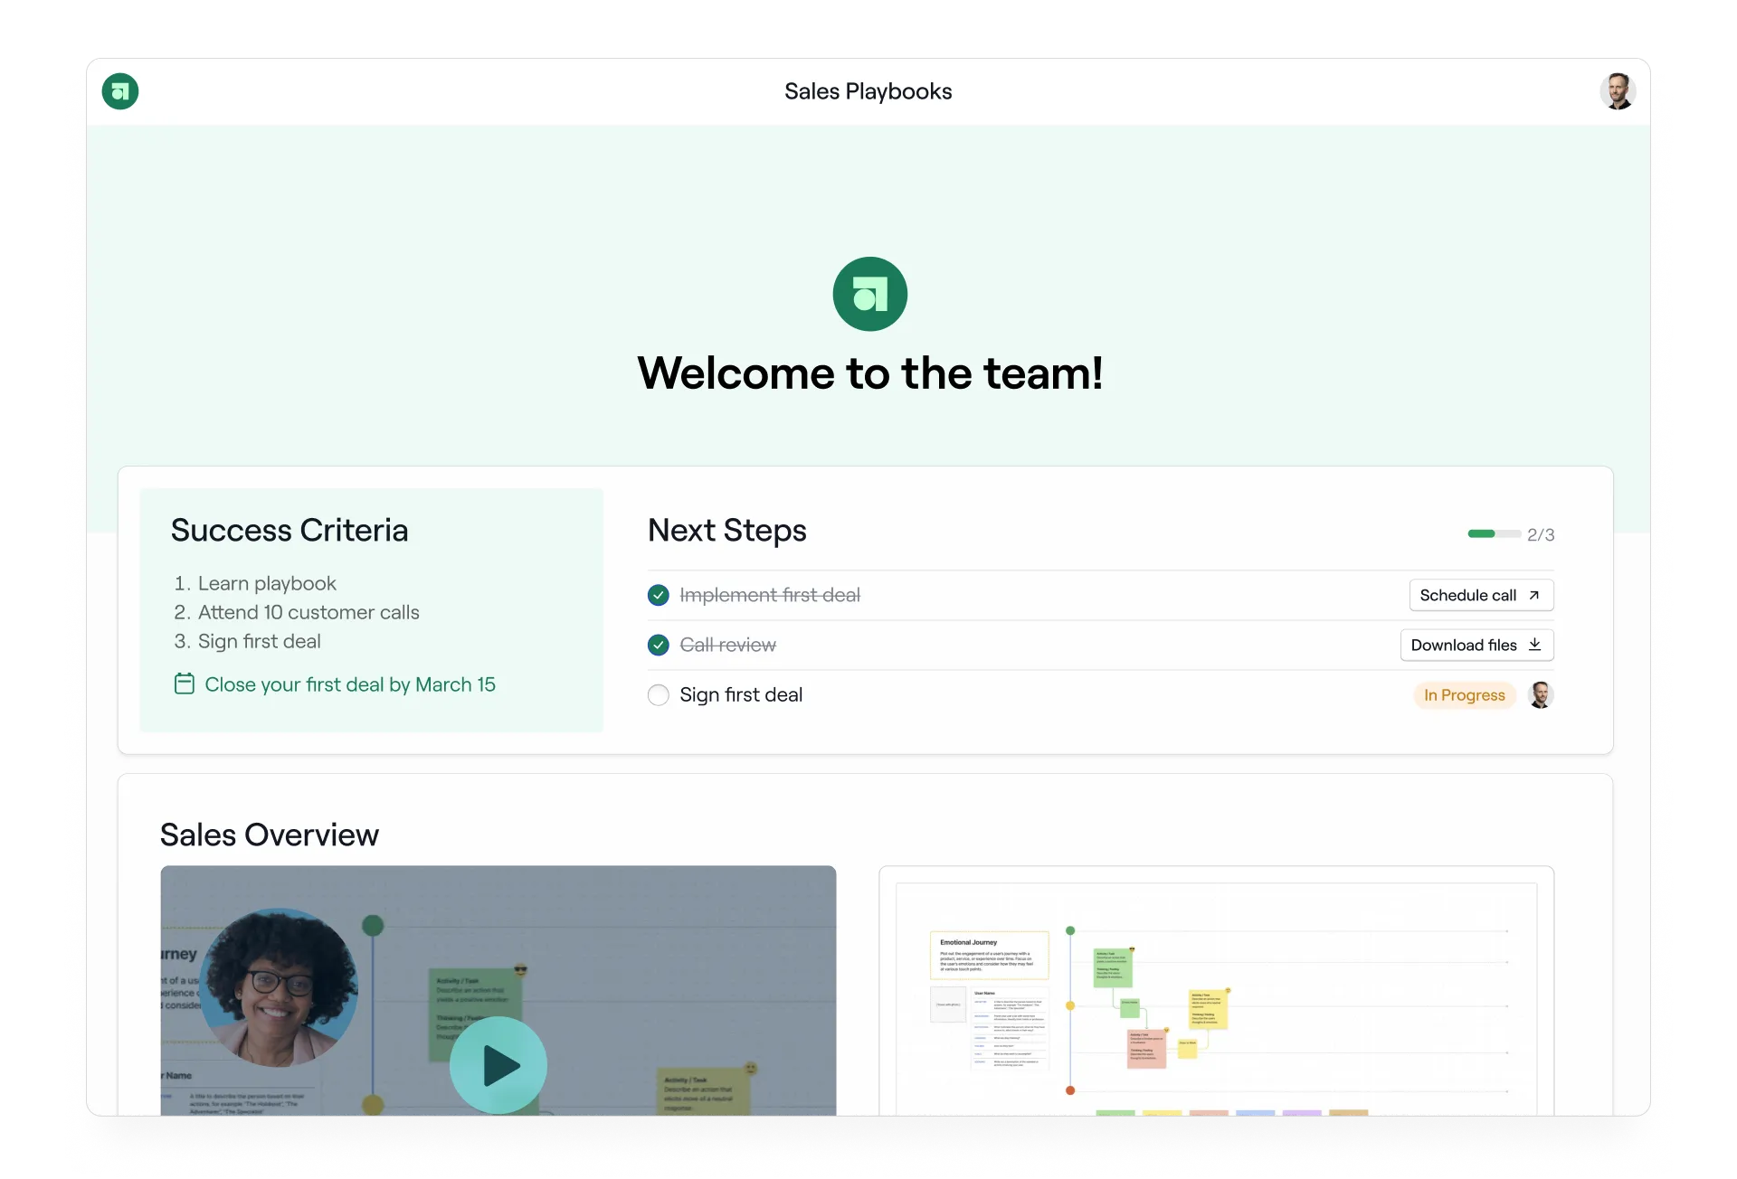Click the external arrow on Schedule call

(x=1533, y=595)
